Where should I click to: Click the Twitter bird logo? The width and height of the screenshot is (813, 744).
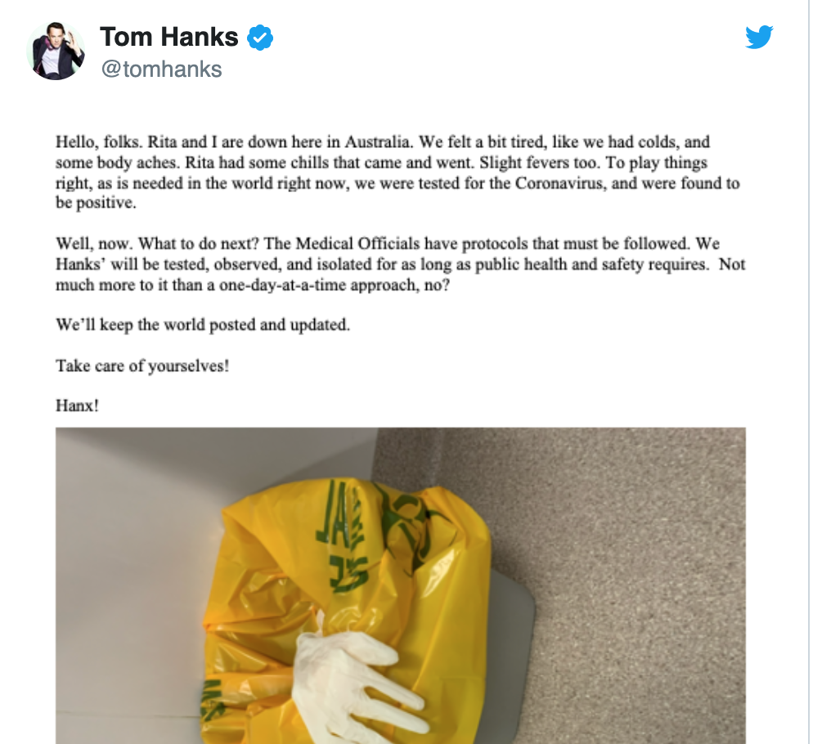pos(759,37)
